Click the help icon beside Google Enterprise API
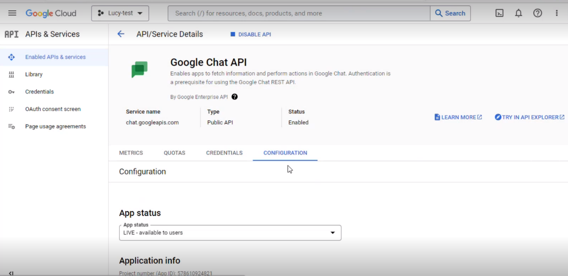Screen dimensions: 568x276 pos(234,97)
